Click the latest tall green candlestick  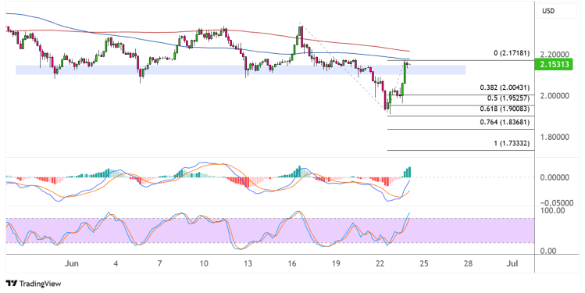[x=405, y=73]
